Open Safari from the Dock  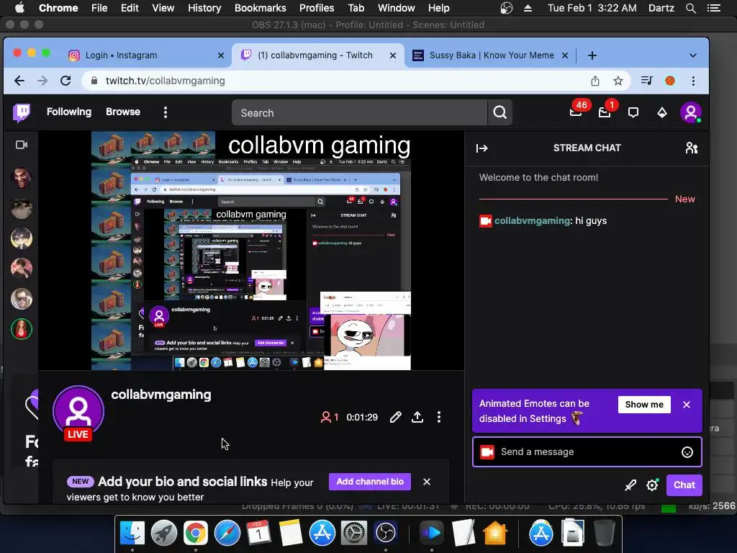pyautogui.click(x=227, y=533)
